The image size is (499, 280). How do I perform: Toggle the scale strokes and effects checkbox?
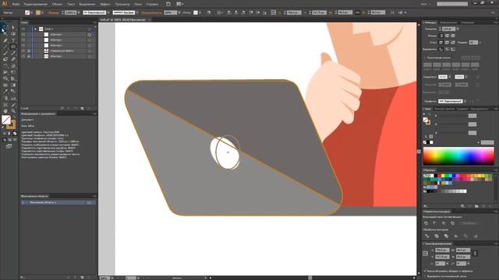pos(425,271)
